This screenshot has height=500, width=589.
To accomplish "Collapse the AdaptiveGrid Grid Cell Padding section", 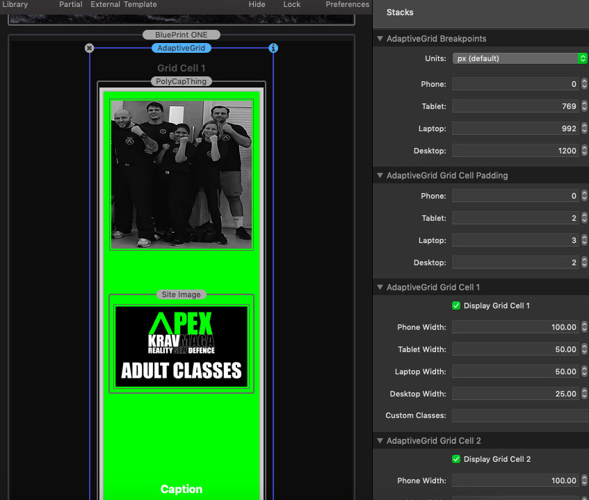I will point(380,175).
